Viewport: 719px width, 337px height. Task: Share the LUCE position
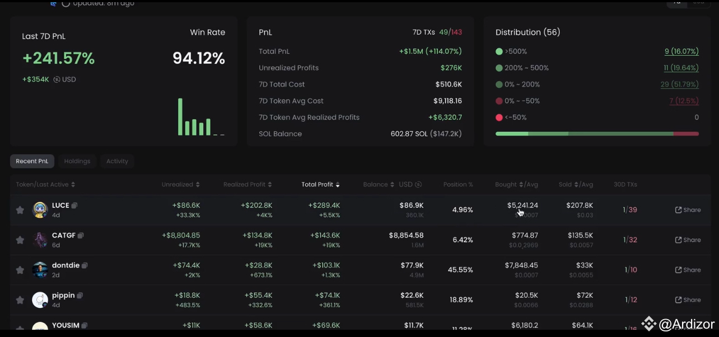(688, 210)
